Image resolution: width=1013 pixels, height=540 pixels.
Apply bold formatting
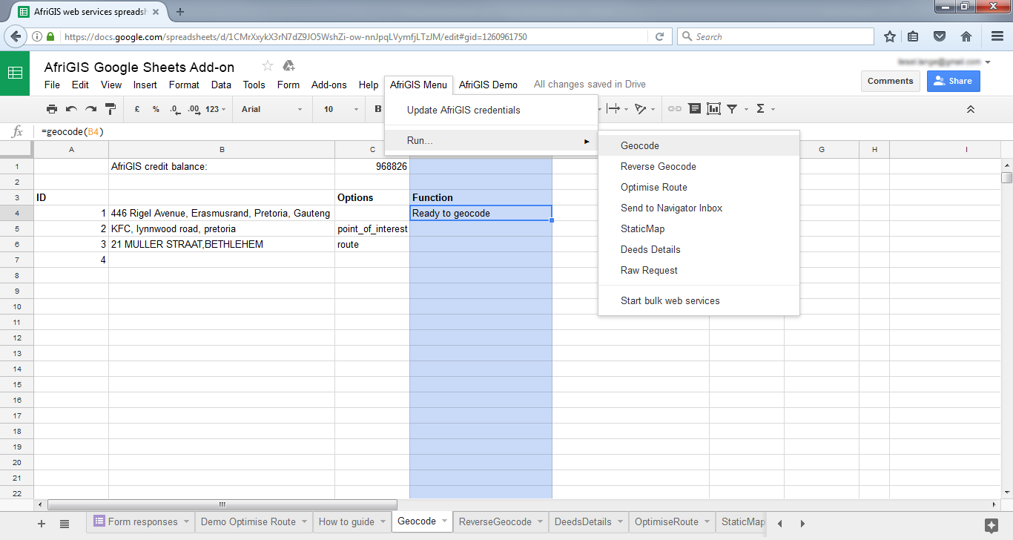tap(377, 108)
